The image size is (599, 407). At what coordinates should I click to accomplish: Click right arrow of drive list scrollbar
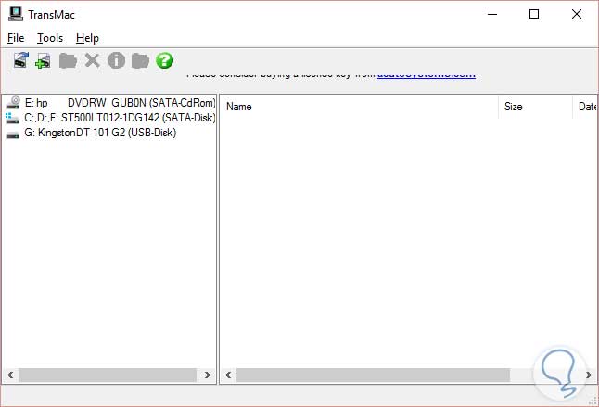coord(207,375)
